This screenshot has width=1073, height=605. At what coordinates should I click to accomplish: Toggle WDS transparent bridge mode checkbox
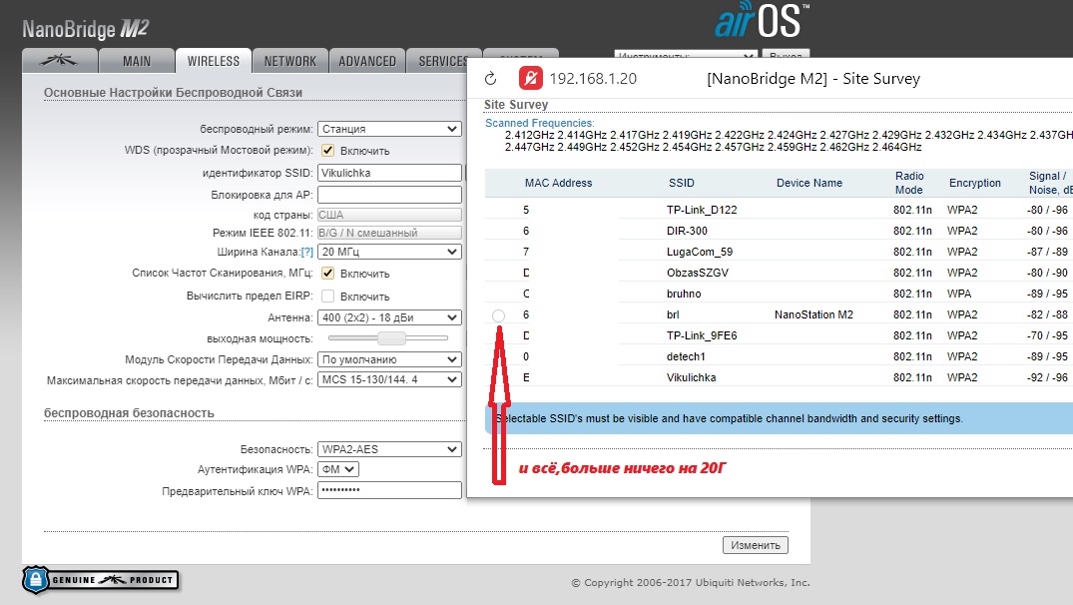(327, 151)
